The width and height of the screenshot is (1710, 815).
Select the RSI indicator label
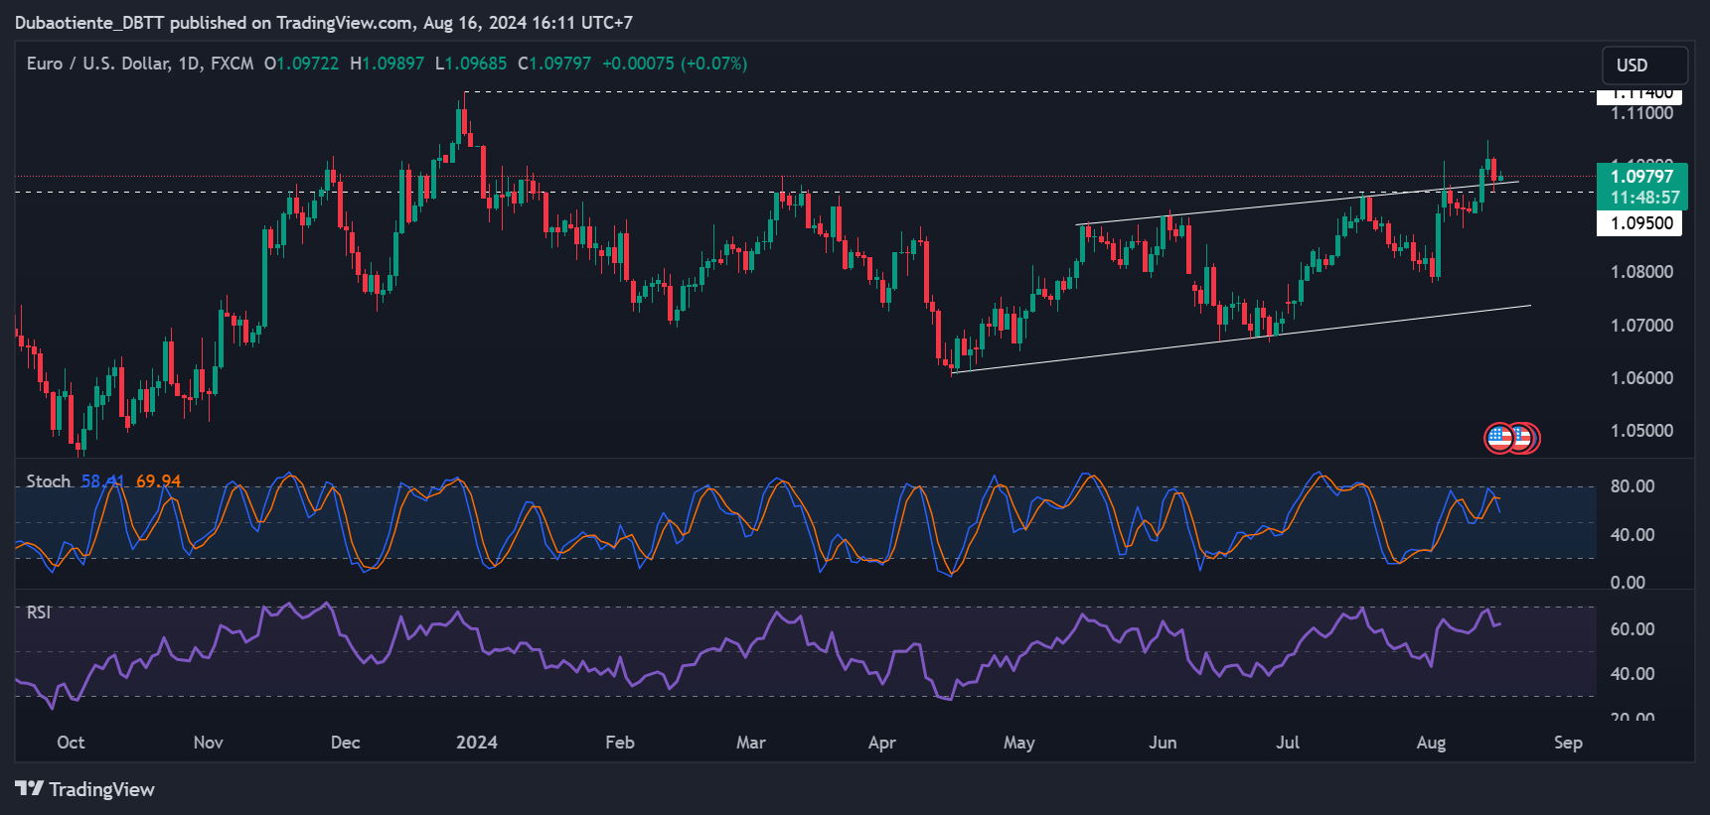point(39,612)
